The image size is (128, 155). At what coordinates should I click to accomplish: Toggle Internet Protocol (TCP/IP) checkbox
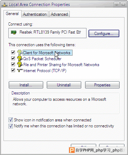coord(13,70)
